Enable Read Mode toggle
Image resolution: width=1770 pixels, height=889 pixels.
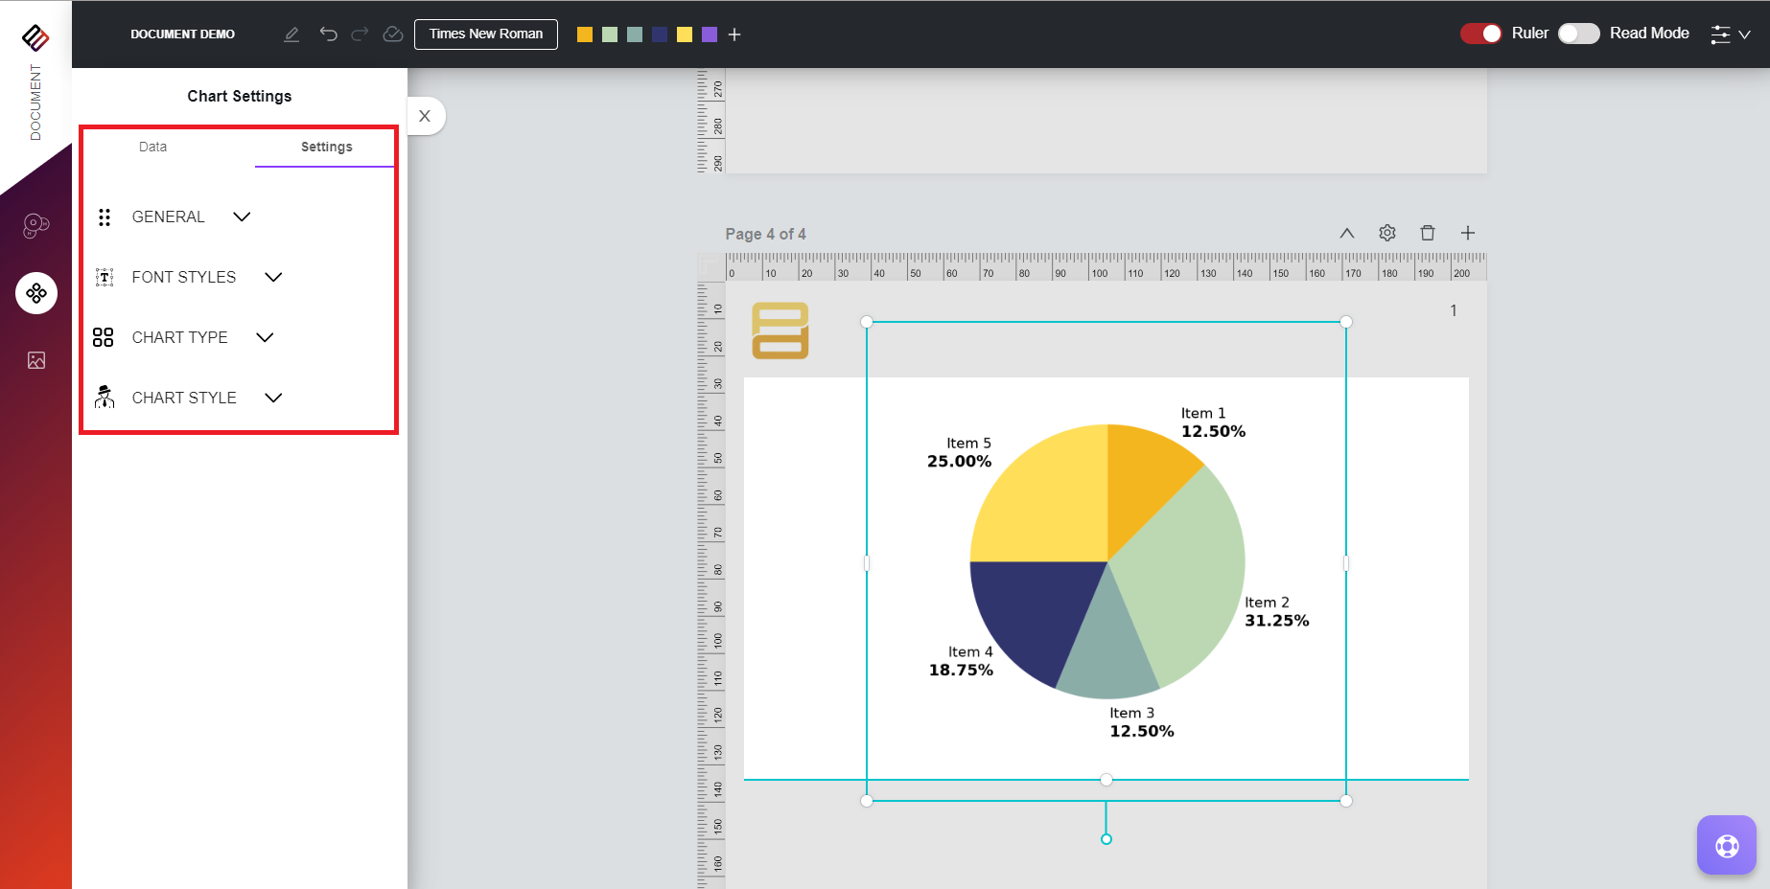1578,34
